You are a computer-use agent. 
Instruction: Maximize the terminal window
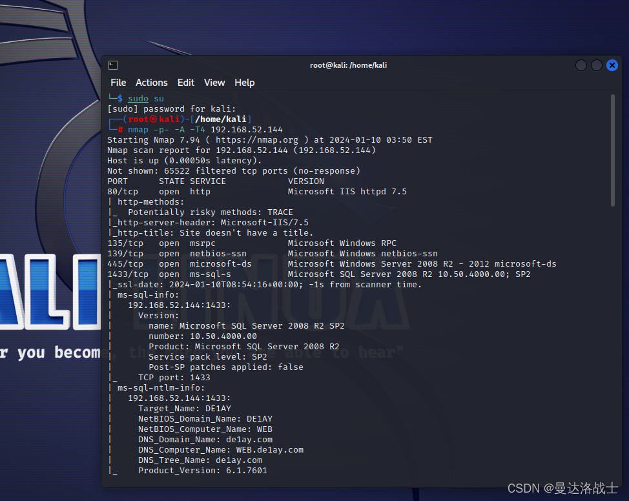coord(597,65)
